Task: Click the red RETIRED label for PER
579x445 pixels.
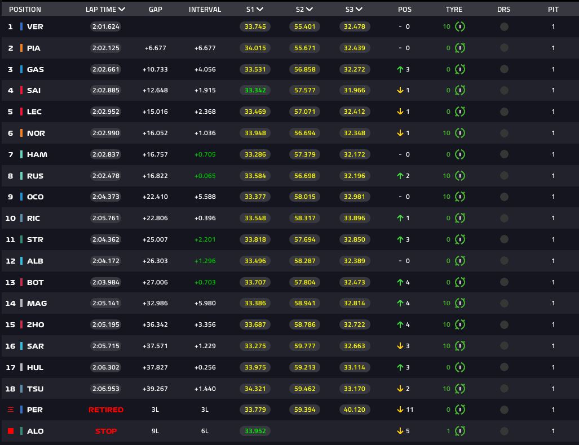Action: pos(106,410)
